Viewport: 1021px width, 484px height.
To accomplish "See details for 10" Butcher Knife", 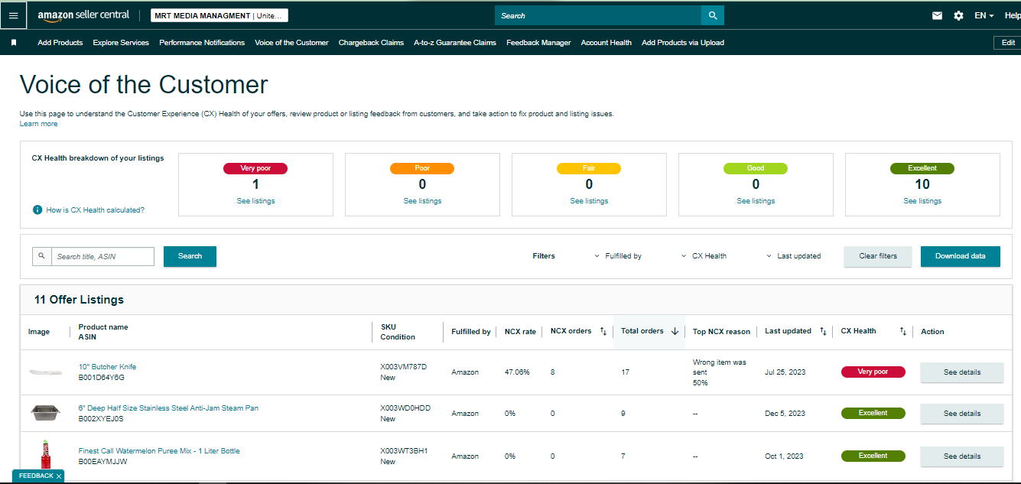I will tap(962, 372).
